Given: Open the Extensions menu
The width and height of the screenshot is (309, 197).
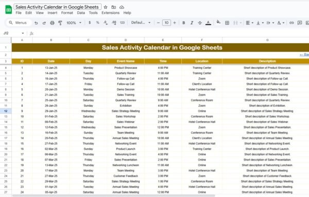Looking at the screenshot, I should click(111, 13).
